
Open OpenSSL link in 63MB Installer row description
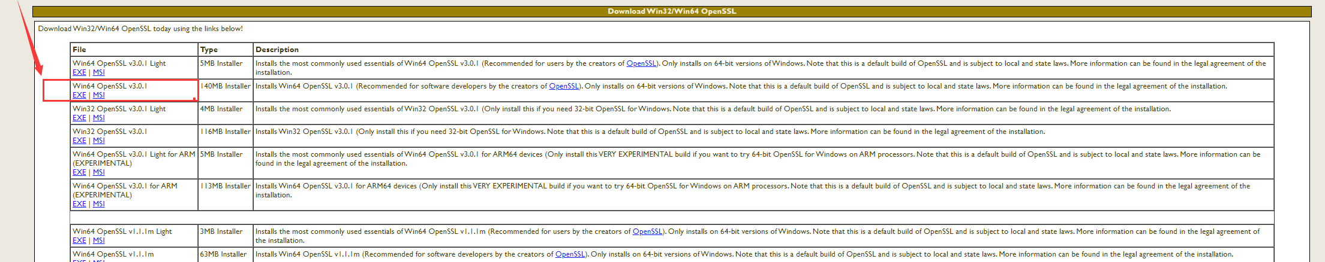pyautogui.click(x=570, y=254)
